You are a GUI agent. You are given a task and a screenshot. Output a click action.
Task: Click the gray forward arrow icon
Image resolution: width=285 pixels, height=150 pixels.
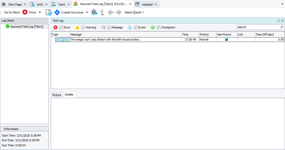[x=118, y=12]
